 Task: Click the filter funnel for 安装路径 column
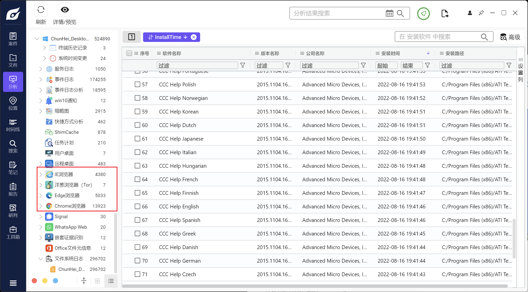509,66
